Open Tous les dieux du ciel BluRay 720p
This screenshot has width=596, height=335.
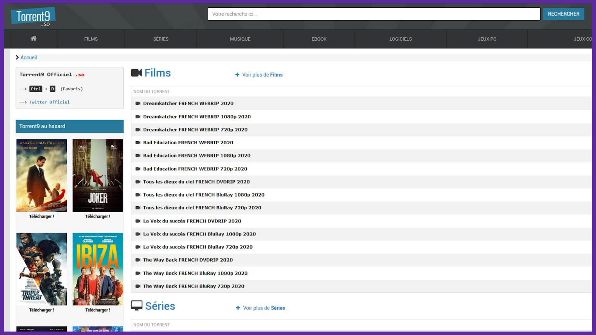tap(202, 208)
